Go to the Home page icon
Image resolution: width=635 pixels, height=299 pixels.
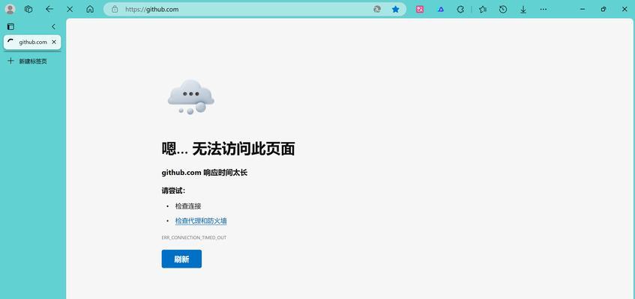pos(90,9)
